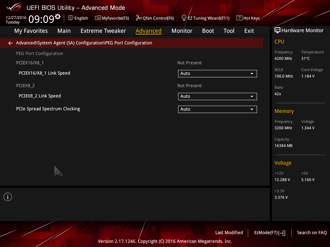Switch to My Favorites tab

[31, 31]
